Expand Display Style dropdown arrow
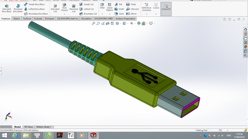The image size is (248, 139). (x=128, y=23)
